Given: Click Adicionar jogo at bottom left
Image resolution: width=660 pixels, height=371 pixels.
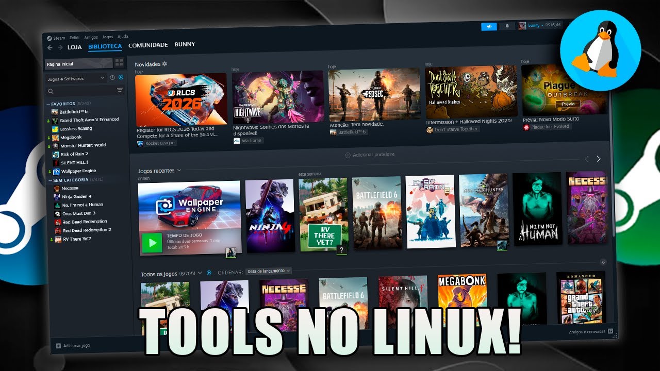Looking at the screenshot, I should click(x=73, y=345).
